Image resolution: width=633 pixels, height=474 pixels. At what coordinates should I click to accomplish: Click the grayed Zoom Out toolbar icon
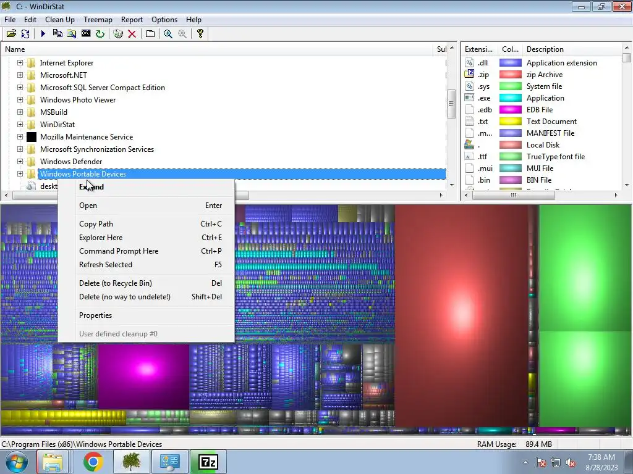click(x=182, y=34)
